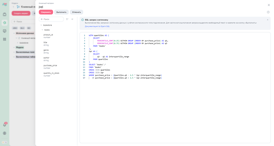Image resolution: width=274 pixels, height=146 pixels.
Task: Open the apps grid icon in the sidebar
Action: pos(4,39)
